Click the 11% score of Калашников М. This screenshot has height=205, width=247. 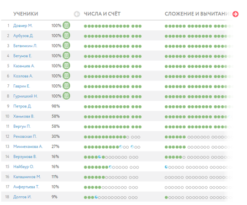[x=55, y=177]
